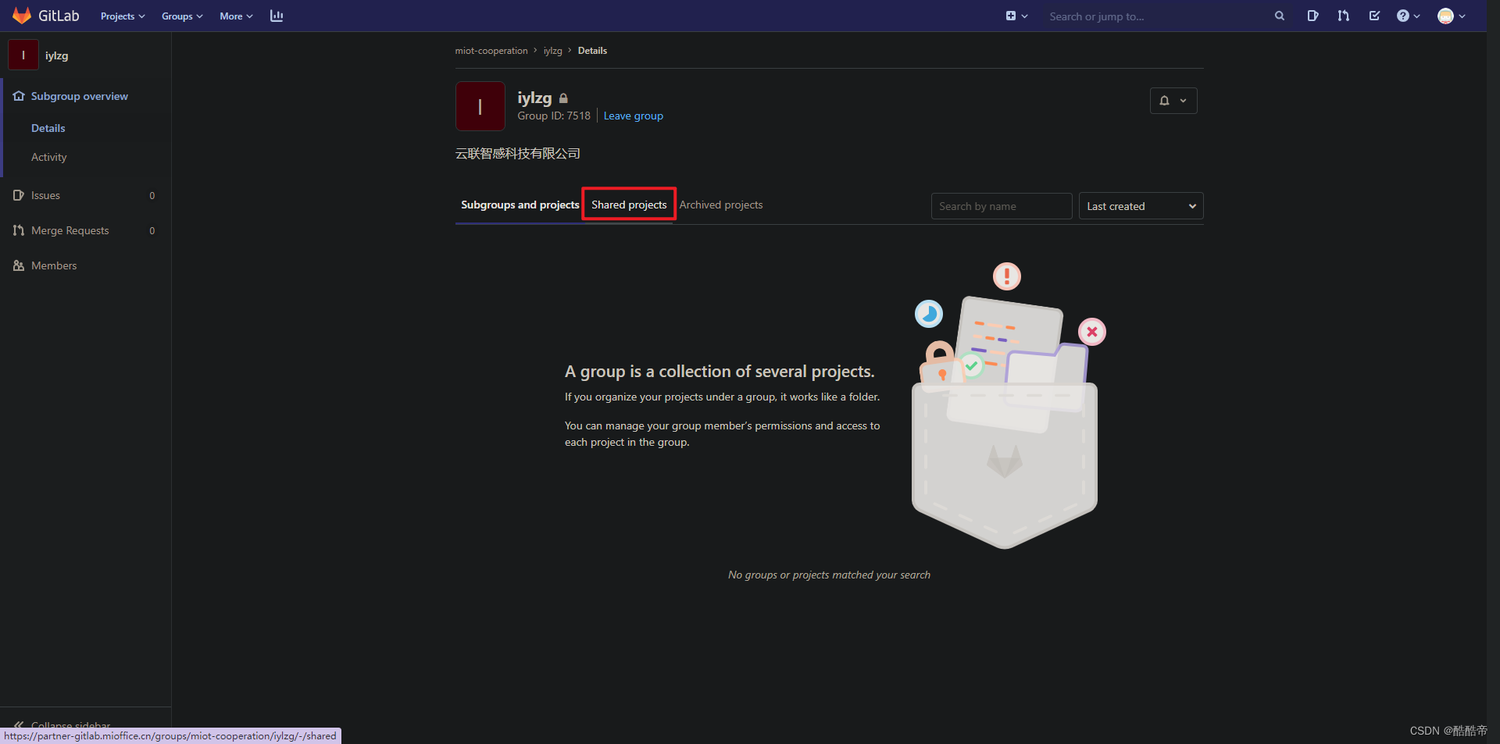Click the magnifier search icon

point(1280,16)
